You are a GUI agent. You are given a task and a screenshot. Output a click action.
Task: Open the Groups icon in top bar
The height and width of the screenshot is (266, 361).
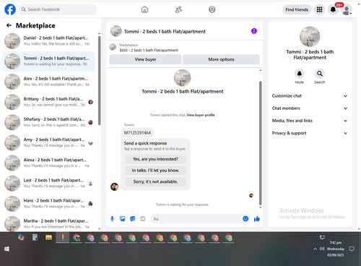point(212,9)
